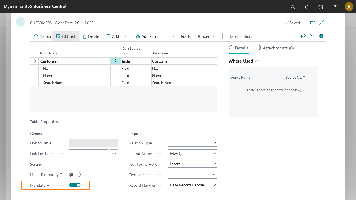Open the Not Found Action dropdown
The width and height of the screenshot is (356, 200).
[193, 164]
